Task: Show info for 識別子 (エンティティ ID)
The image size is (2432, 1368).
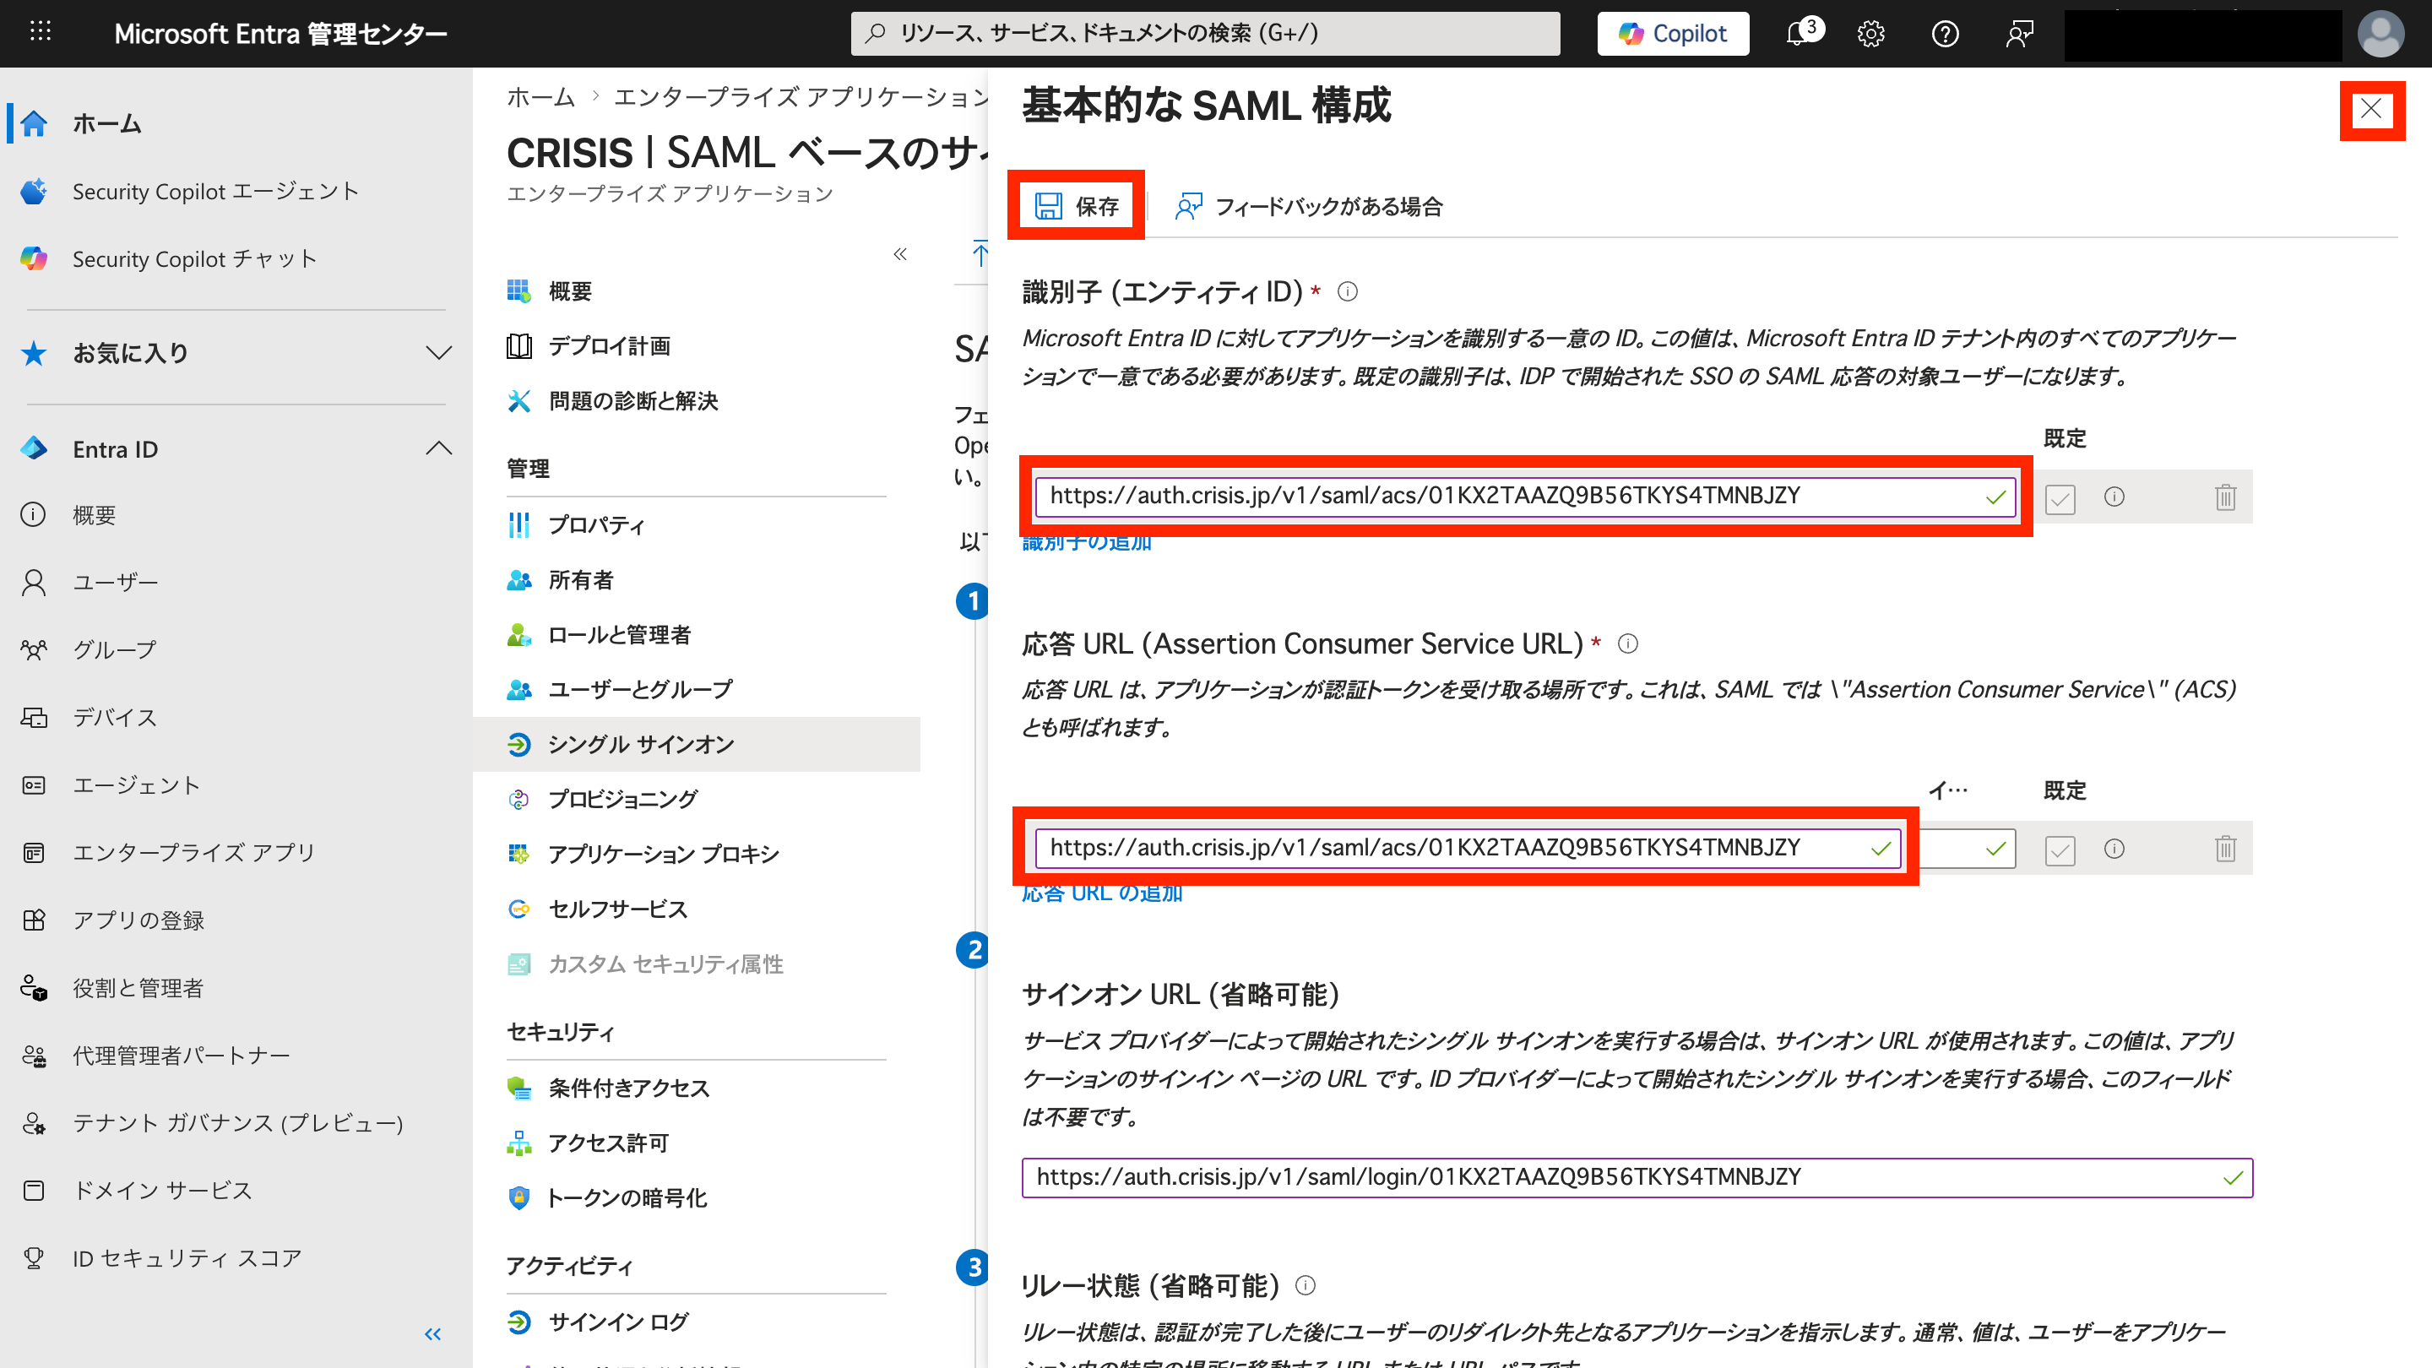Action: (1347, 291)
